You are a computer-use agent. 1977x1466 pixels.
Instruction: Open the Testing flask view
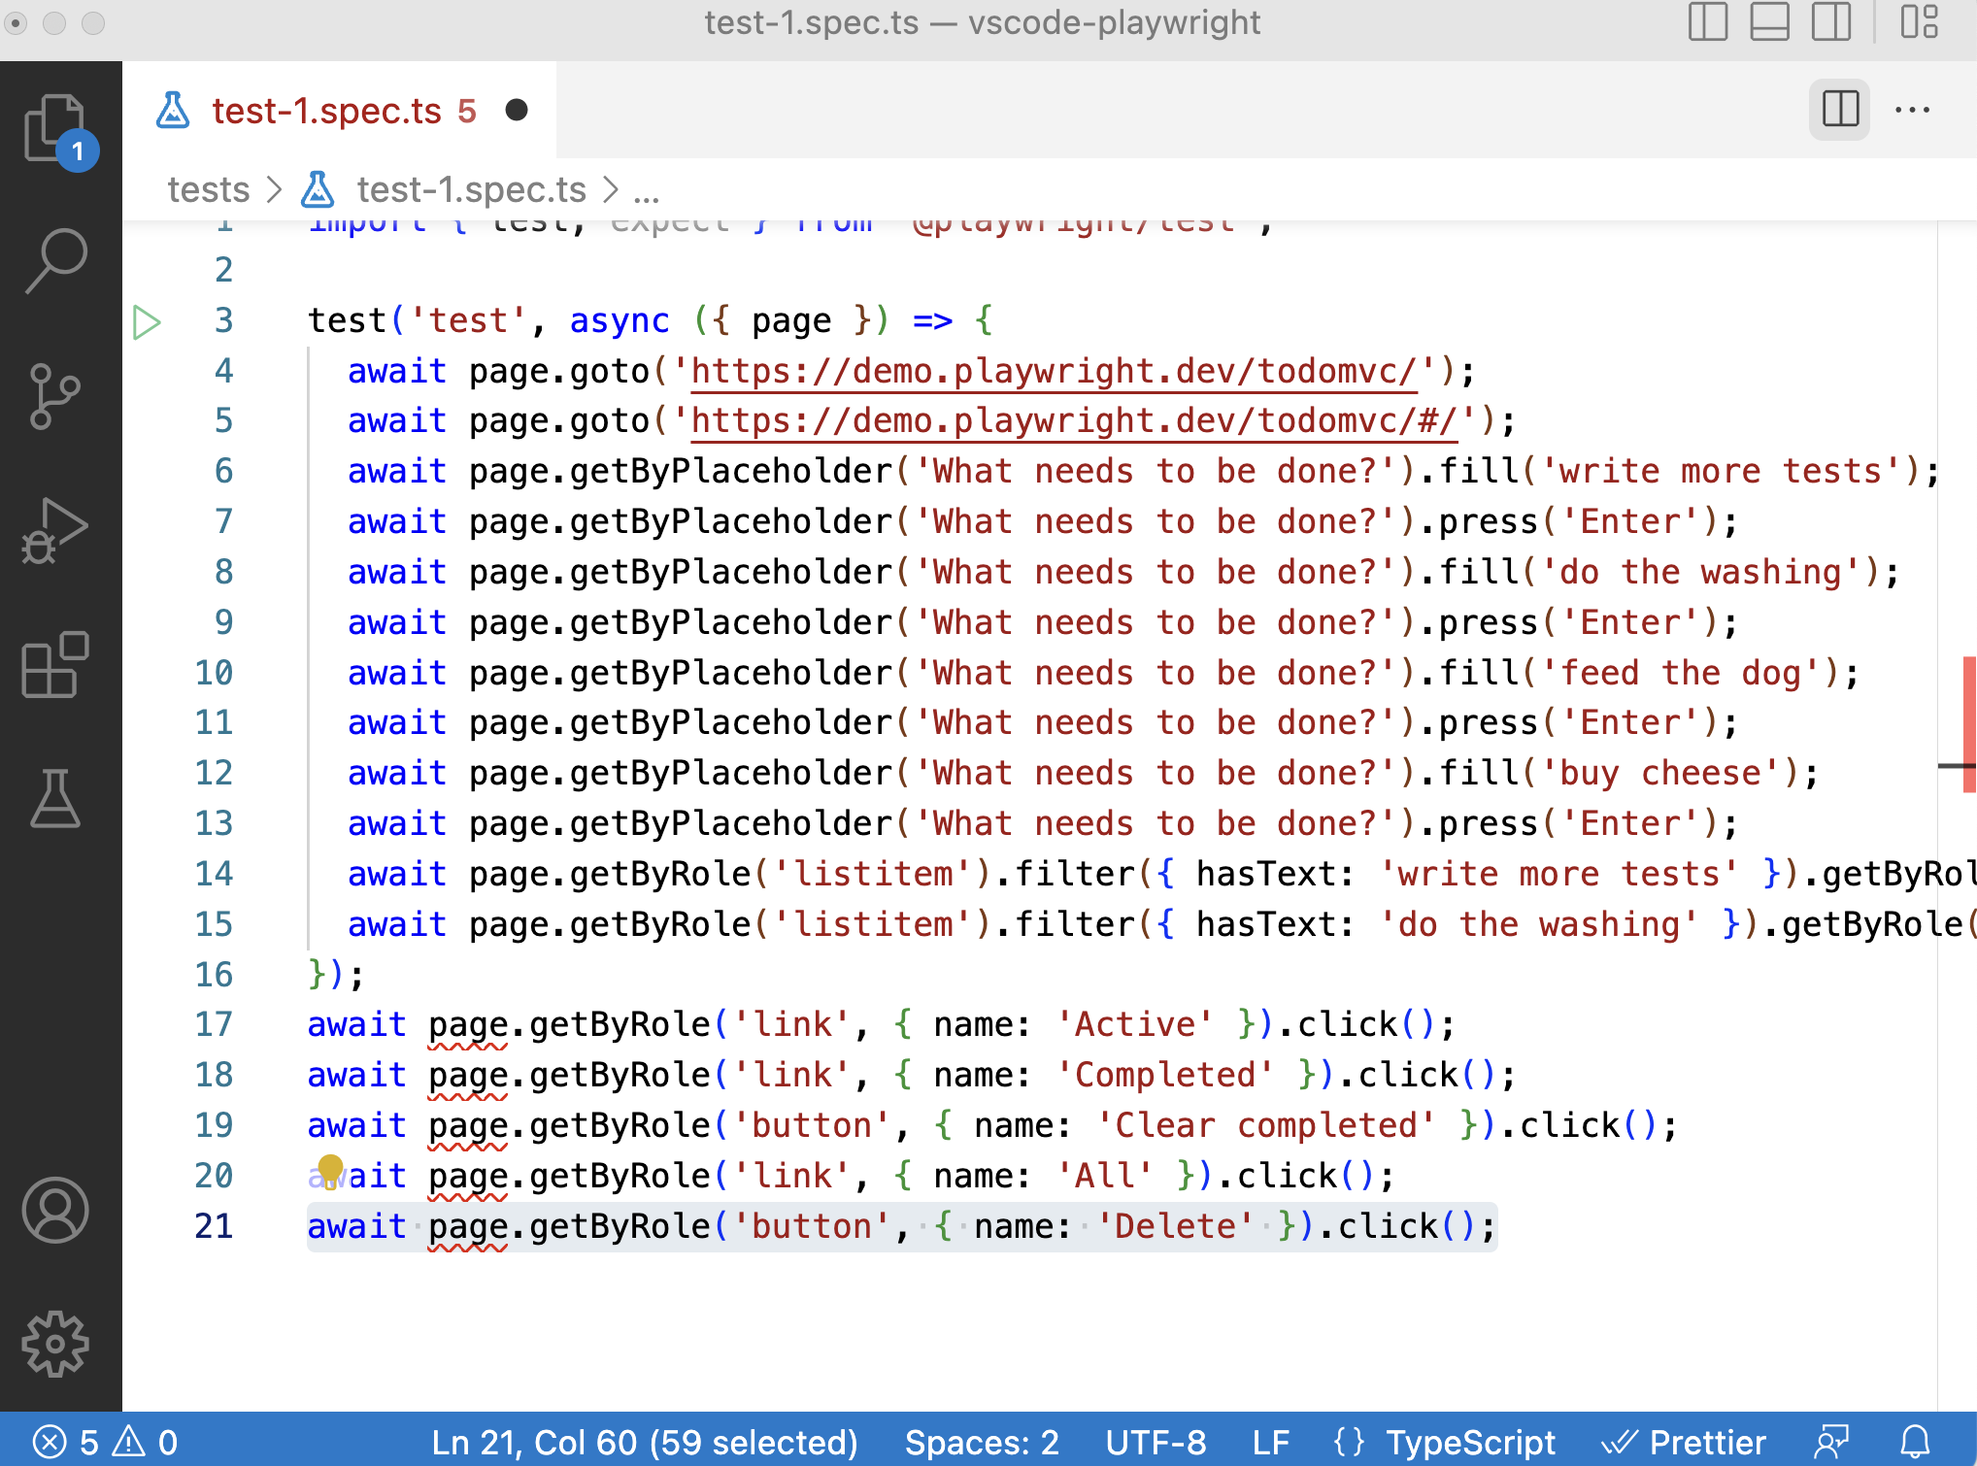pyautogui.click(x=54, y=798)
